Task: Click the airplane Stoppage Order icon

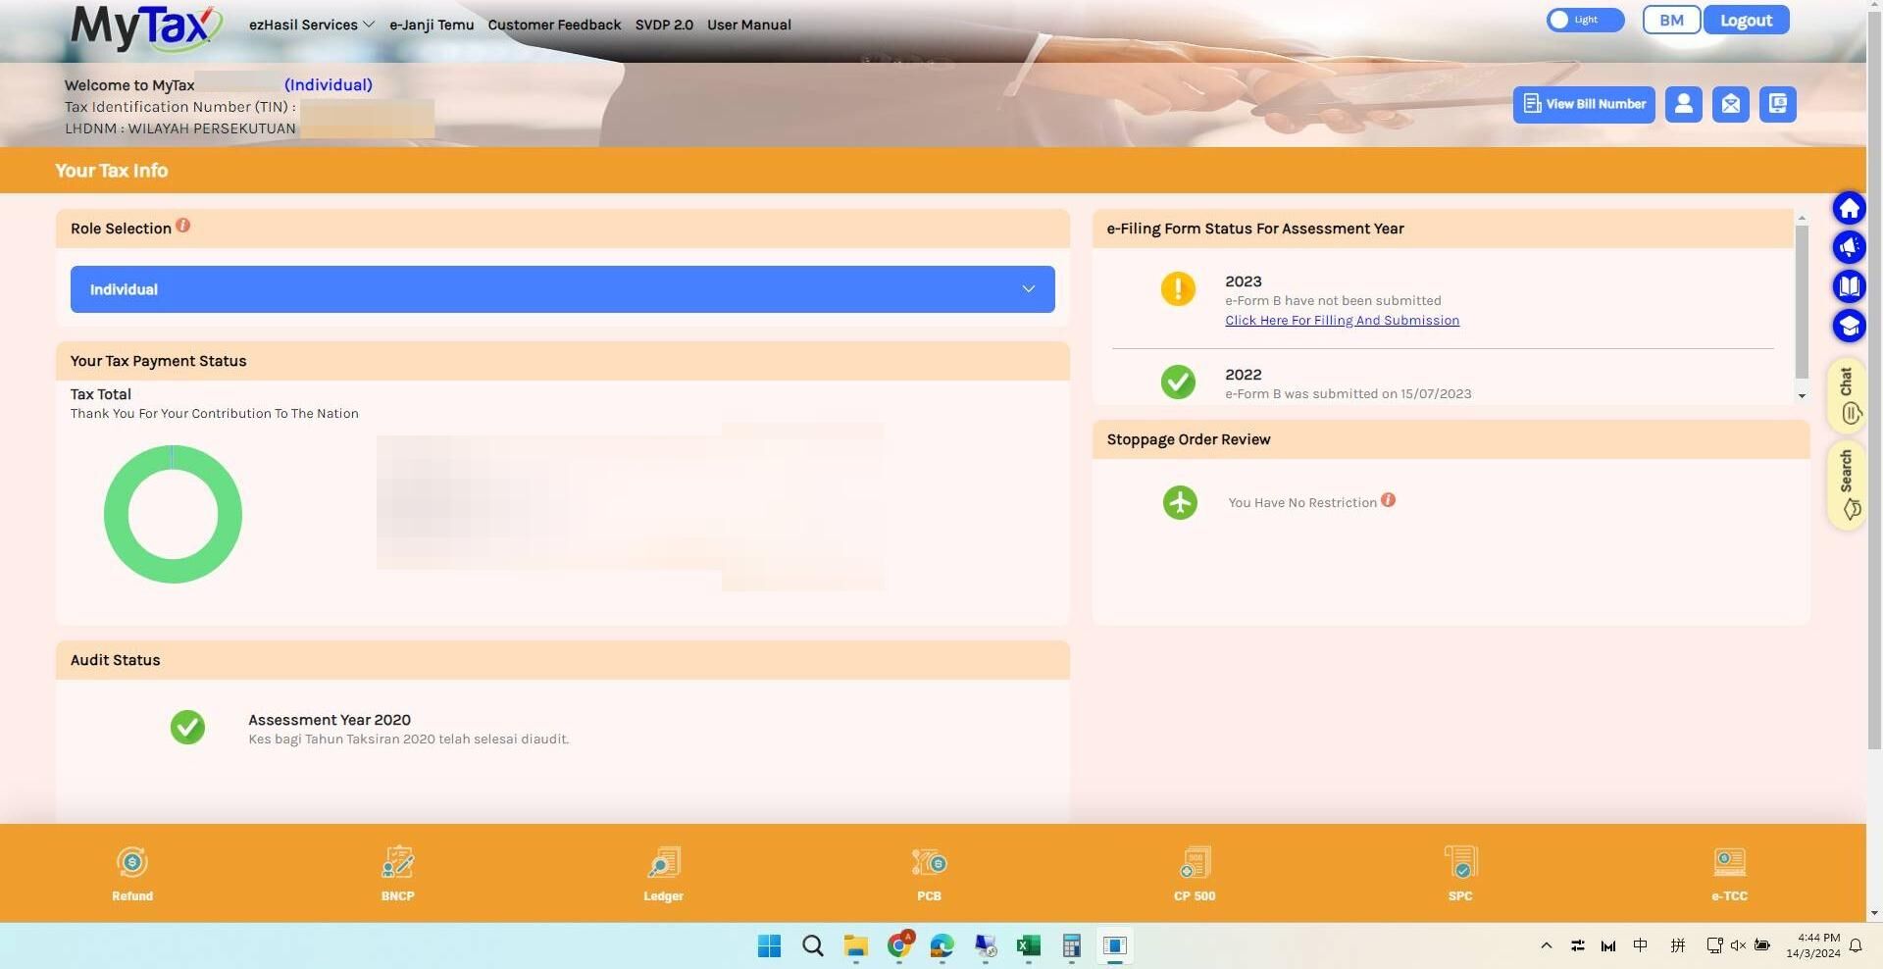Action: (x=1180, y=502)
